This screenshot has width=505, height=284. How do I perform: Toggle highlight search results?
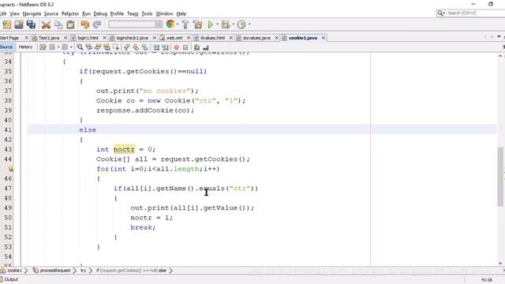[107, 47]
